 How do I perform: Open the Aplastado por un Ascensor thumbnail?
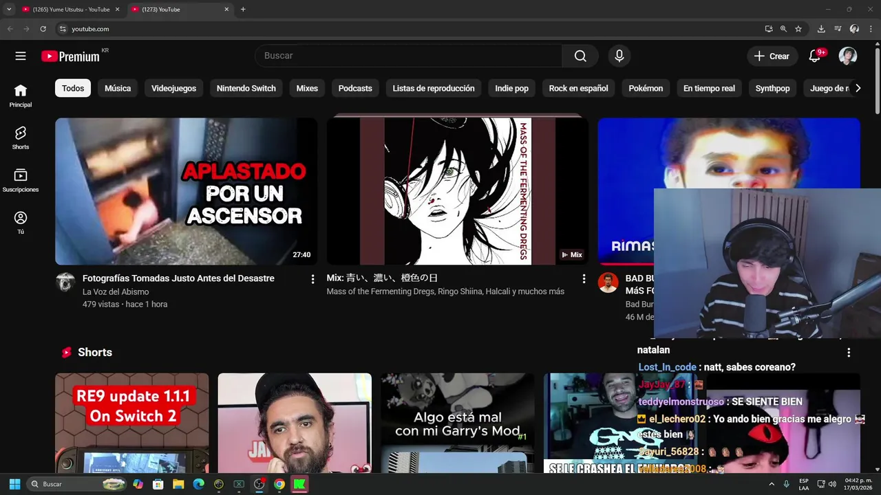[x=187, y=191]
